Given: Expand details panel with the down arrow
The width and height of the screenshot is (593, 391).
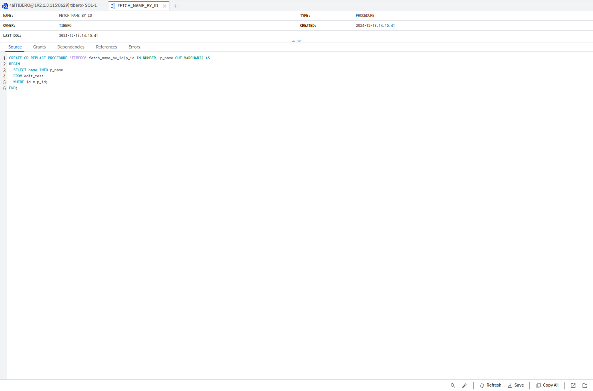Looking at the screenshot, I should (300, 41).
